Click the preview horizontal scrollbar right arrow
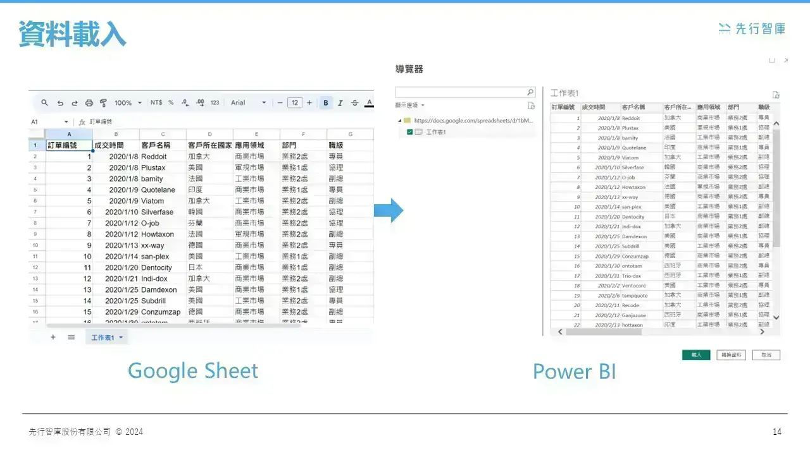The height and width of the screenshot is (455, 810). (762, 332)
